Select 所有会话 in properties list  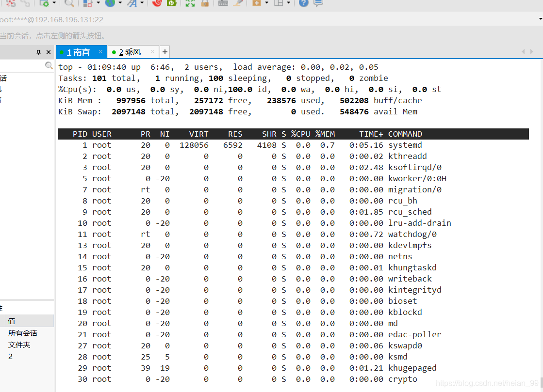coord(23,333)
